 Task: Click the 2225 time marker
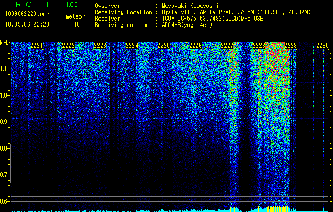(x=164, y=46)
